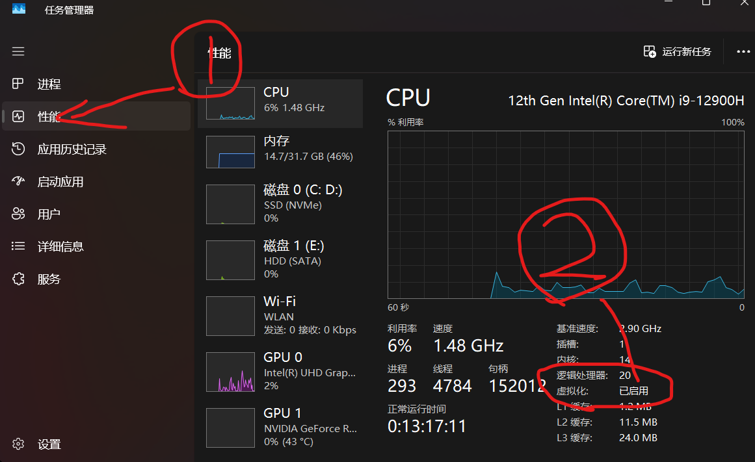Image resolution: width=755 pixels, height=462 pixels.
Task: Click the L2 缓存 value 11.5 MB
Action: pyautogui.click(x=638, y=422)
